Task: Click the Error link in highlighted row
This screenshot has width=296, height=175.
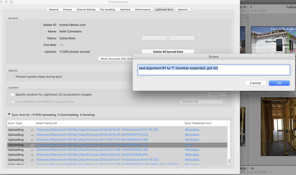Action: 188,145
